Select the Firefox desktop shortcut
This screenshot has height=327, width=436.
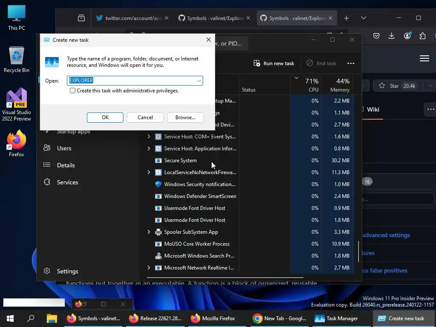(17, 144)
